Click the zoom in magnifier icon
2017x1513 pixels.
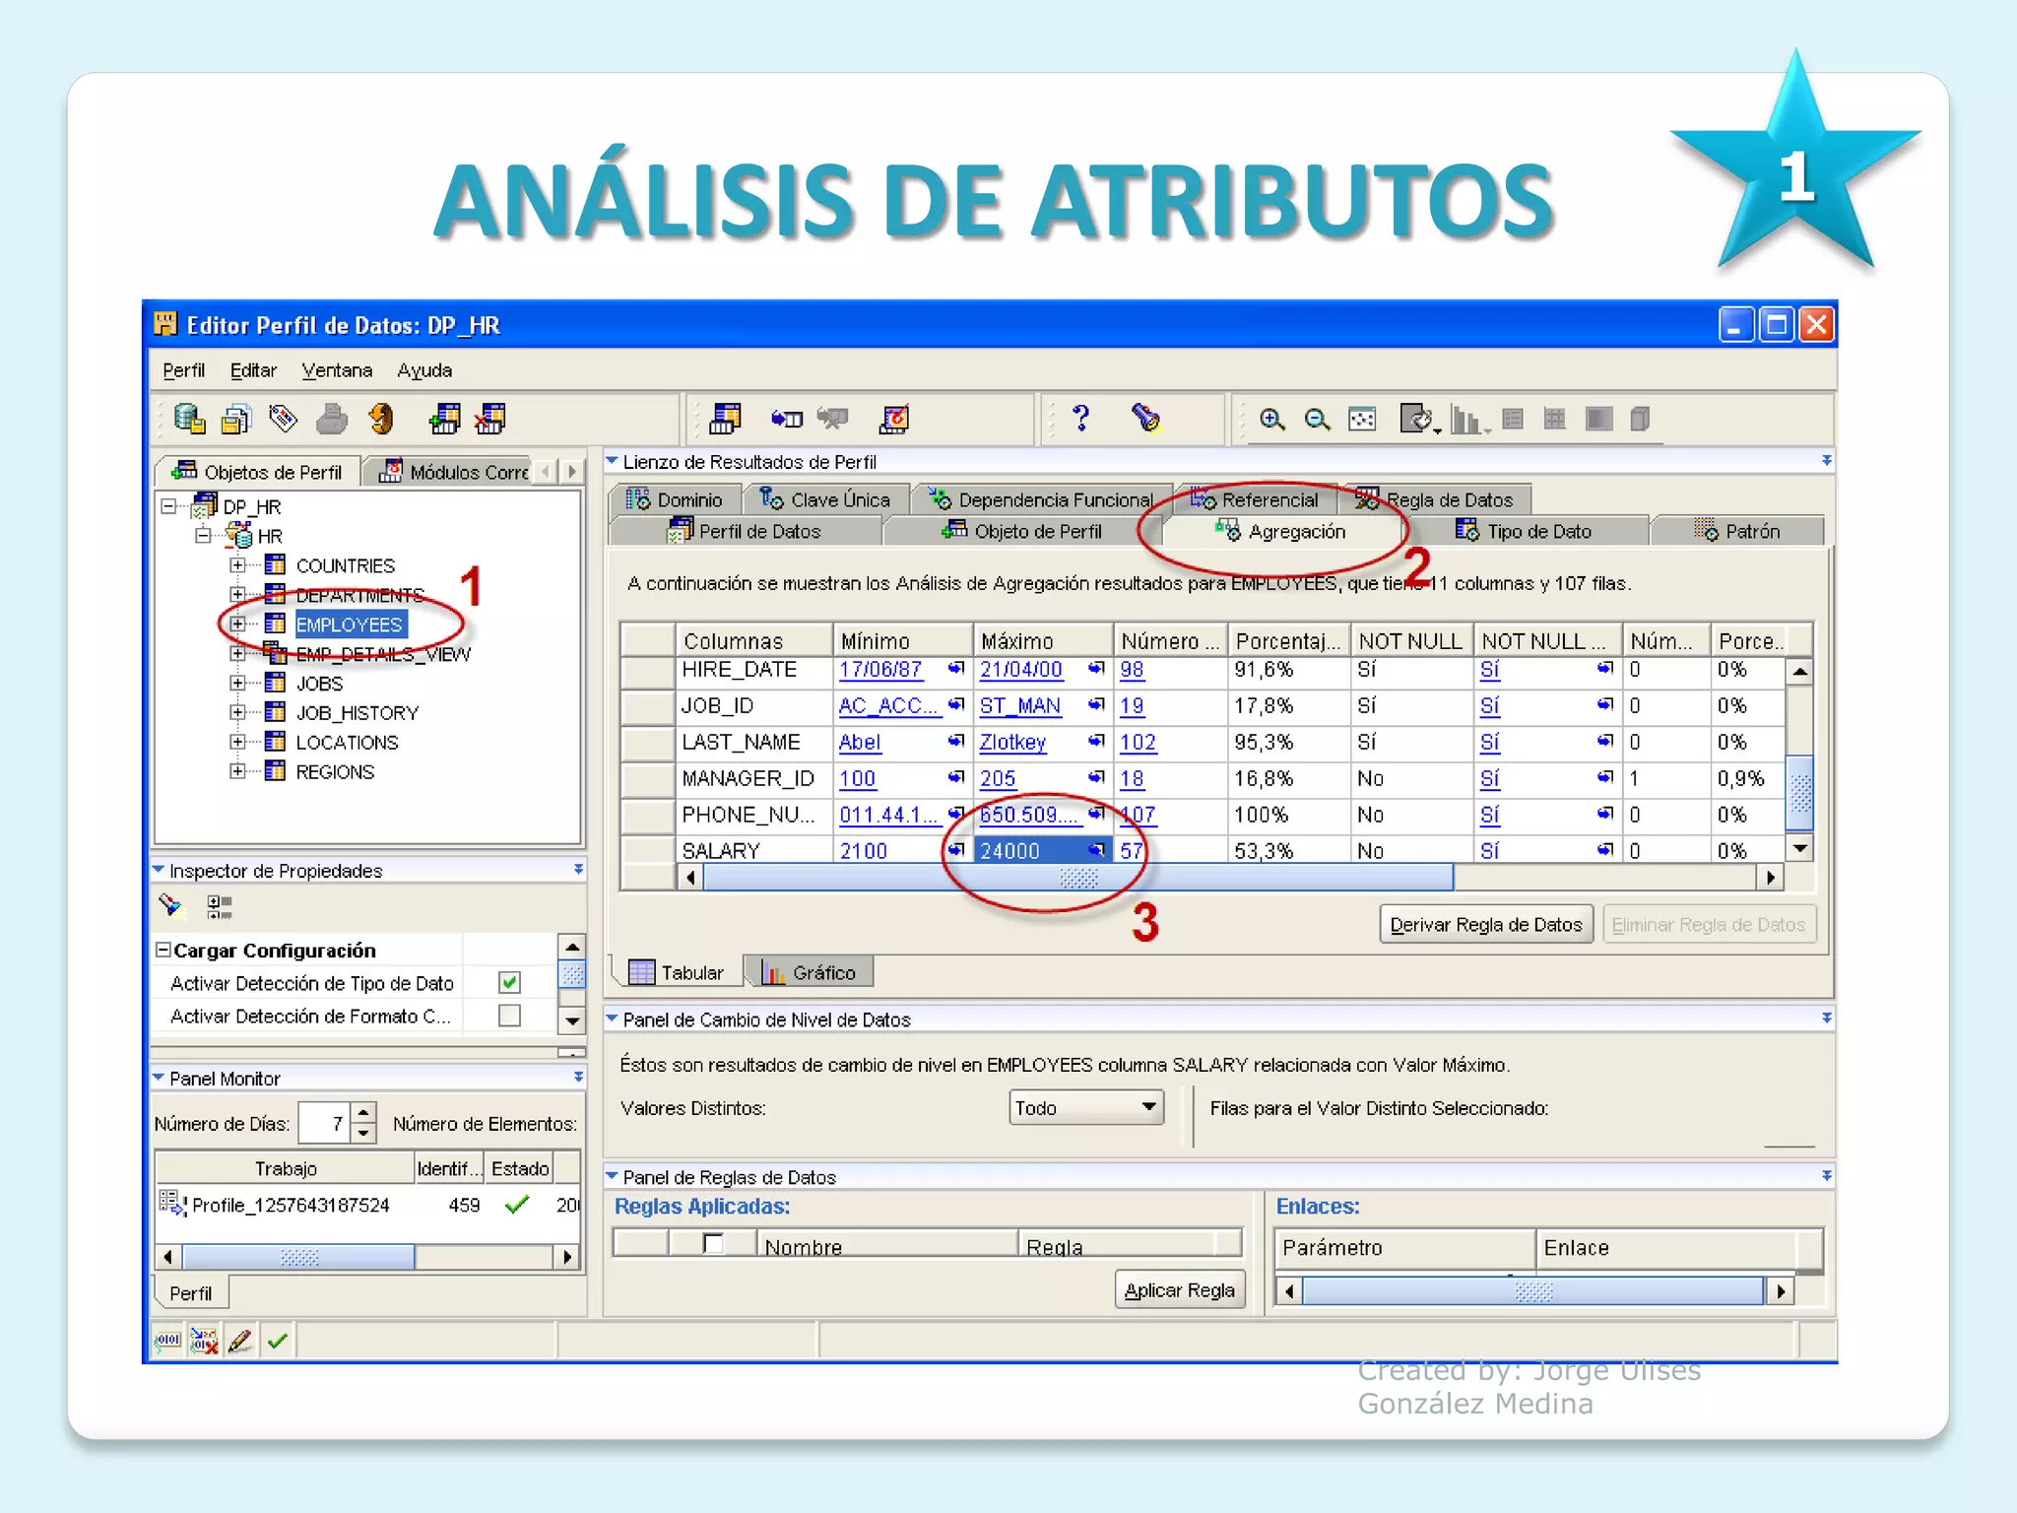click(x=1271, y=420)
